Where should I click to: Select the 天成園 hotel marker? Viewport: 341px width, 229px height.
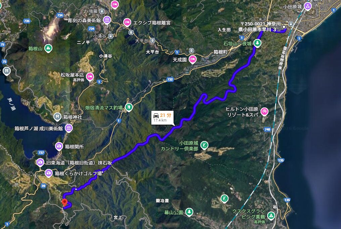point(192,59)
